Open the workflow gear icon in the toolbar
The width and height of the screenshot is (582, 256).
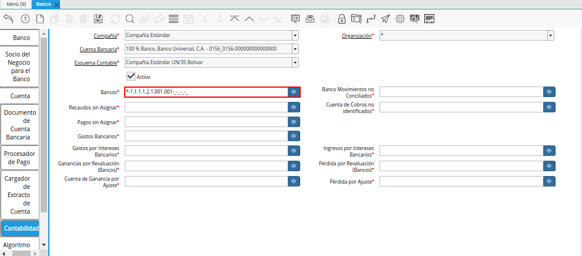(400, 19)
